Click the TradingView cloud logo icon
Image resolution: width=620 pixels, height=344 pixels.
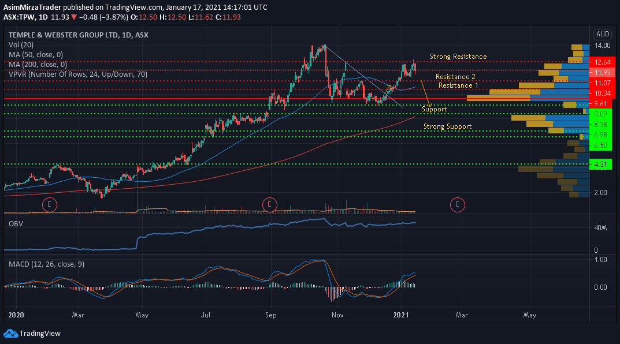(10, 334)
